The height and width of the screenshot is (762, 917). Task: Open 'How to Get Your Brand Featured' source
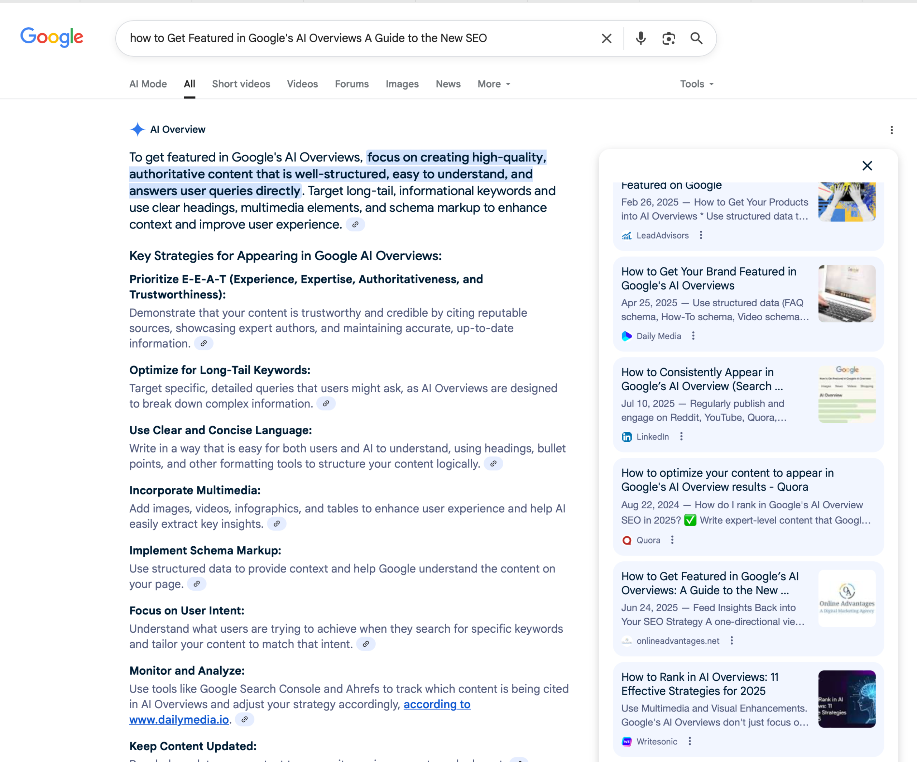tap(709, 279)
